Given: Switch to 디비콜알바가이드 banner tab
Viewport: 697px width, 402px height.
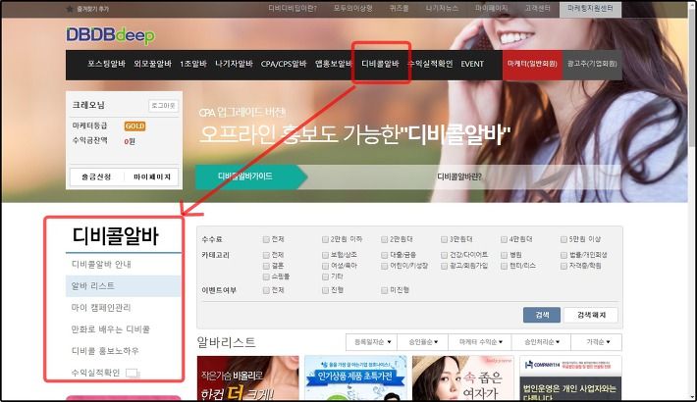Looking at the screenshot, I should click(x=251, y=176).
